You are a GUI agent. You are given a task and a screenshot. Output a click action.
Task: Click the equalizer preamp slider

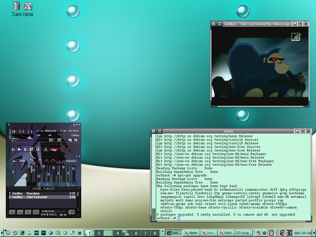pyautogui.click(x=13, y=173)
